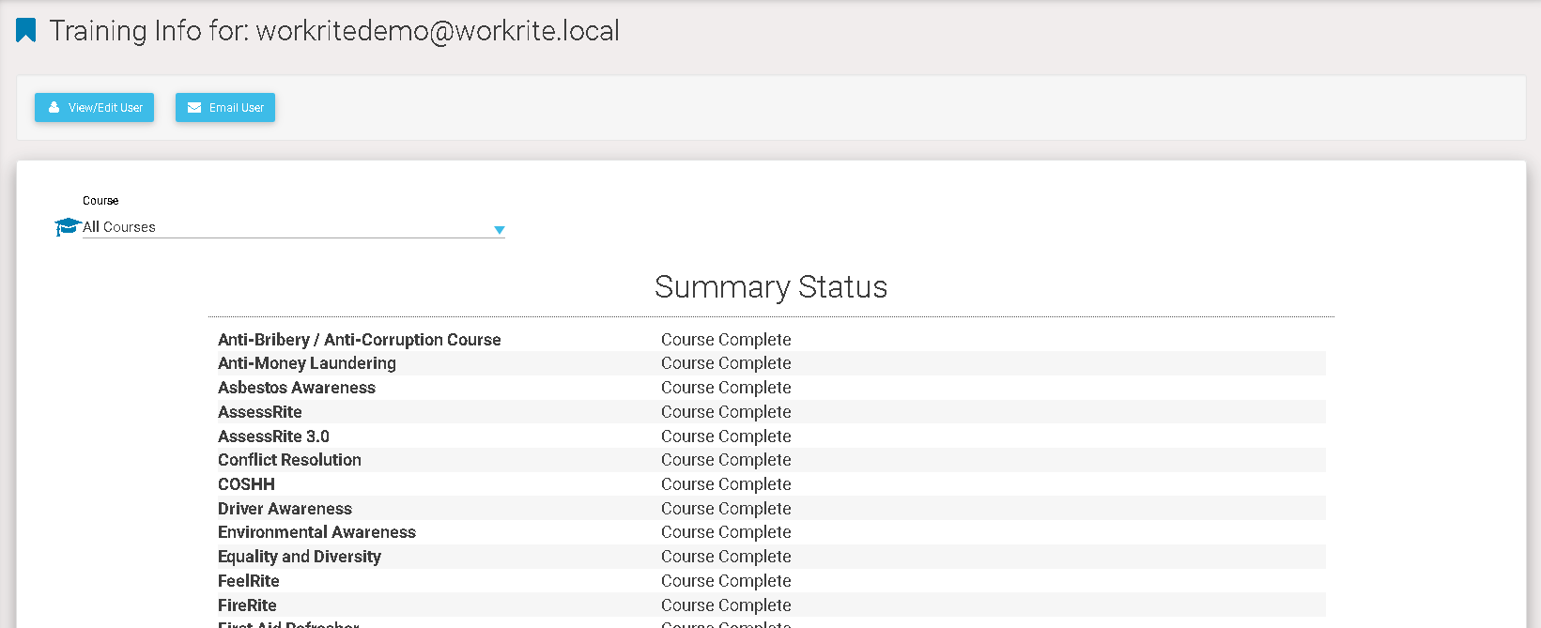1541x628 pixels.
Task: Expand the All Courses dropdown arrow
Action: (500, 230)
